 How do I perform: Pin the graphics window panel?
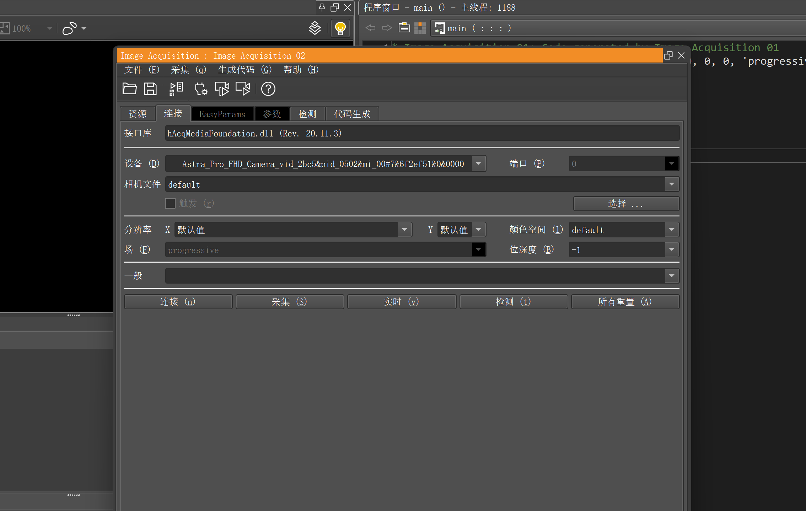(x=322, y=7)
